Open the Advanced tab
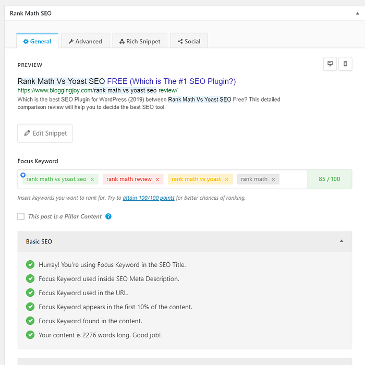The image size is (365, 365). [x=85, y=41]
